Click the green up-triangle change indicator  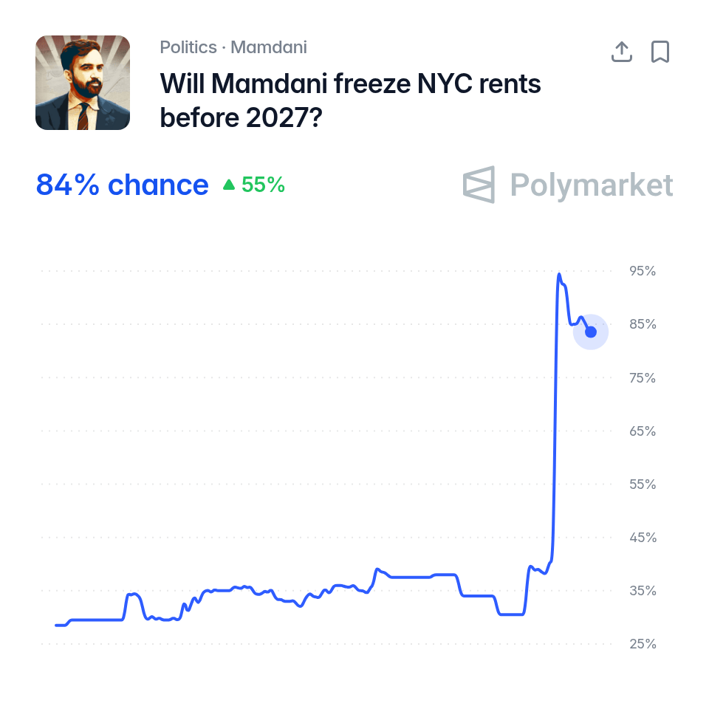pos(229,185)
